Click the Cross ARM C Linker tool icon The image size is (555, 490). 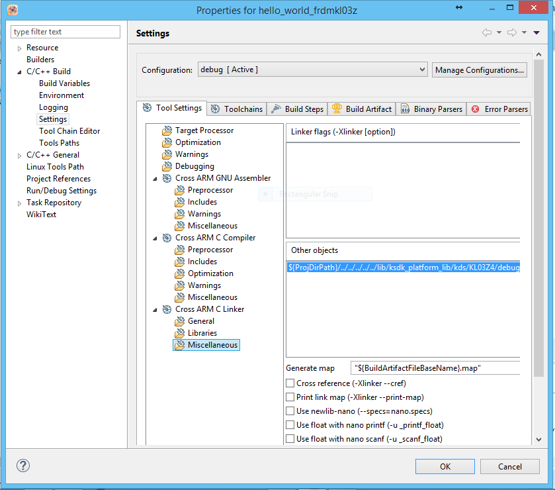coord(167,309)
